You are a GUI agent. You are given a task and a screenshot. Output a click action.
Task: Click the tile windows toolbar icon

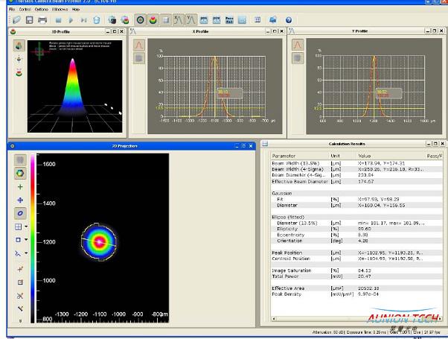257,19
